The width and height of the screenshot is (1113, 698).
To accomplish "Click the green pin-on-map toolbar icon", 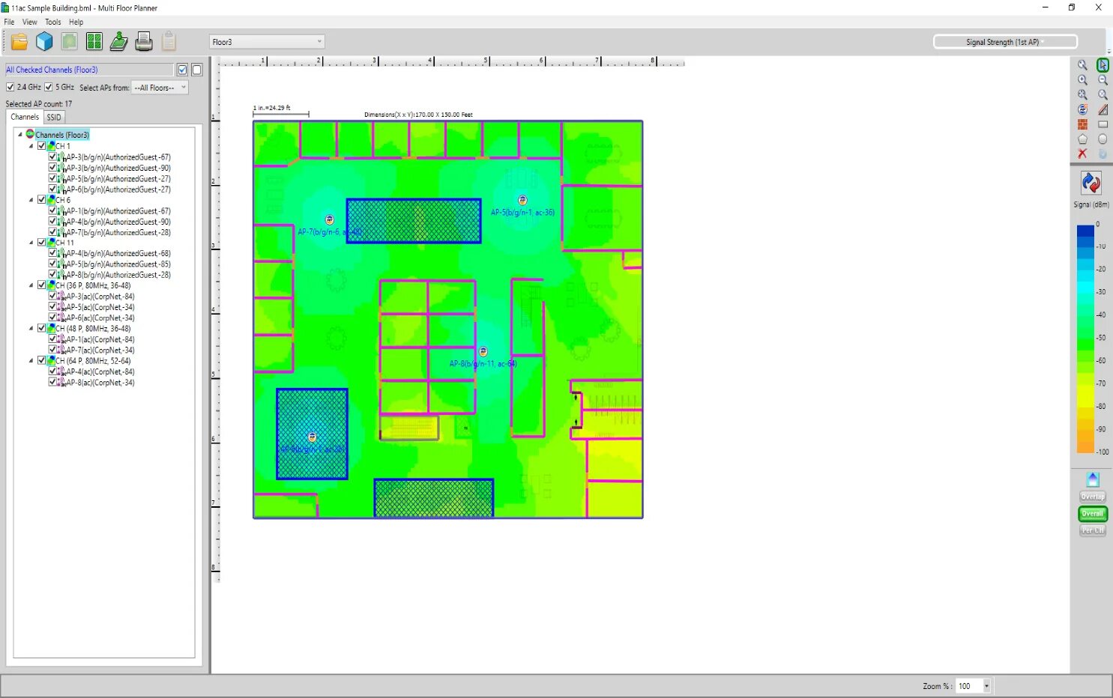I will 119,42.
